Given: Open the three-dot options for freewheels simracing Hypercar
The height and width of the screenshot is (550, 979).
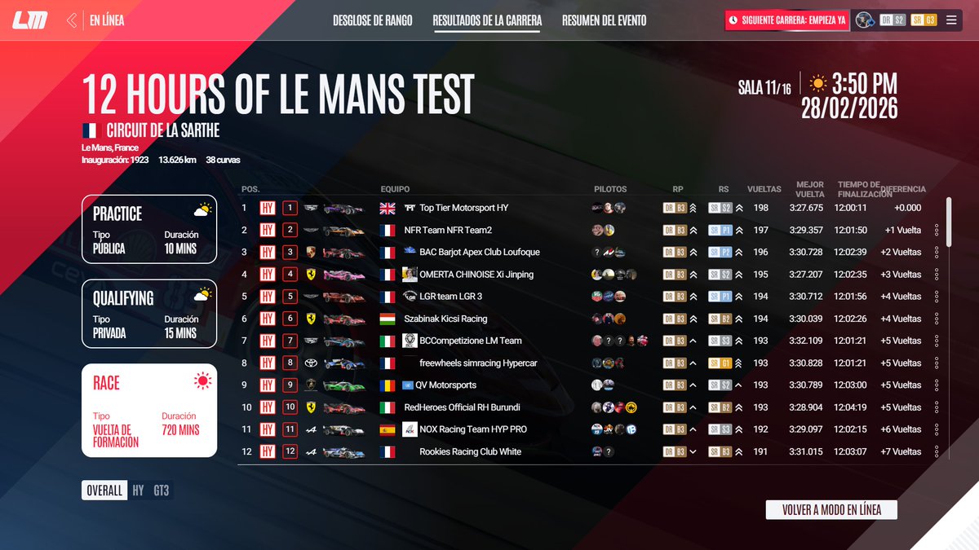Looking at the screenshot, I should coord(937,363).
